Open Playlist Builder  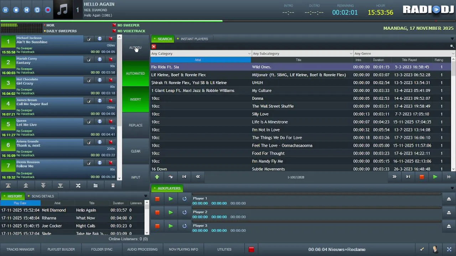click(61, 249)
